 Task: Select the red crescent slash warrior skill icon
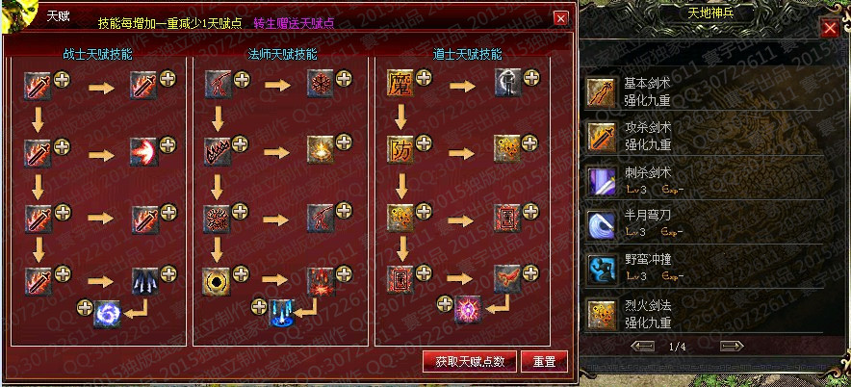pos(143,151)
